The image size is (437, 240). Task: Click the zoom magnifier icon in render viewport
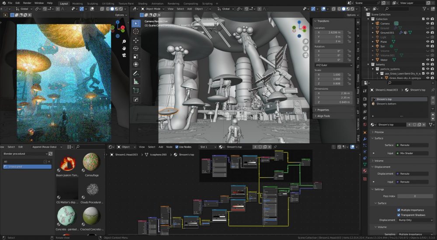124,41
